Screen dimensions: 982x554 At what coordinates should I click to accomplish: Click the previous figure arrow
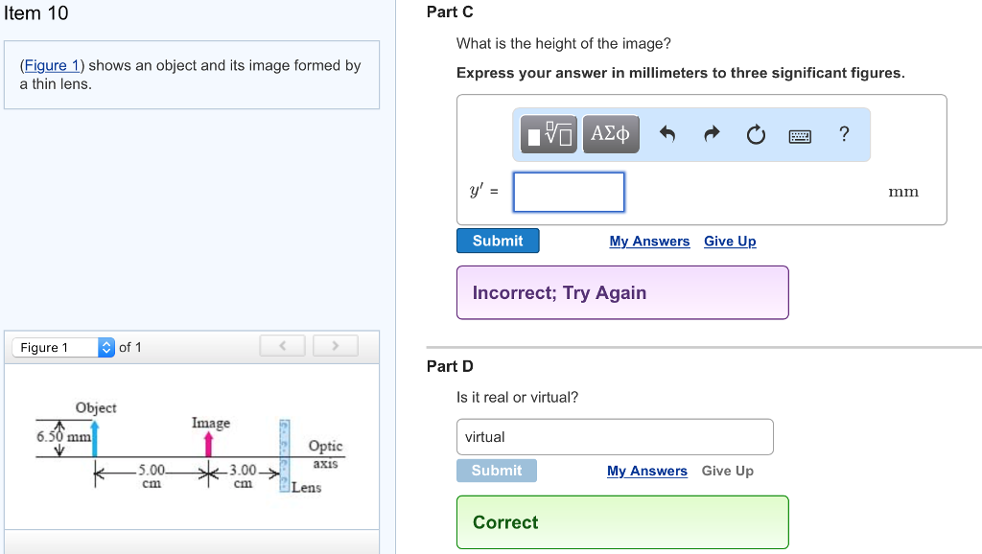click(x=282, y=345)
